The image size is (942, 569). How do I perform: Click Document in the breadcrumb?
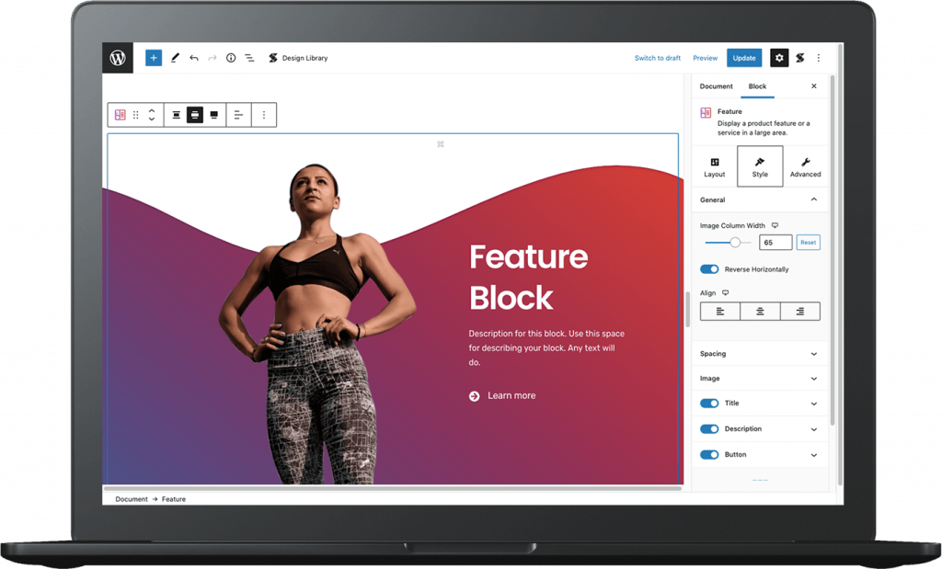pyautogui.click(x=131, y=499)
